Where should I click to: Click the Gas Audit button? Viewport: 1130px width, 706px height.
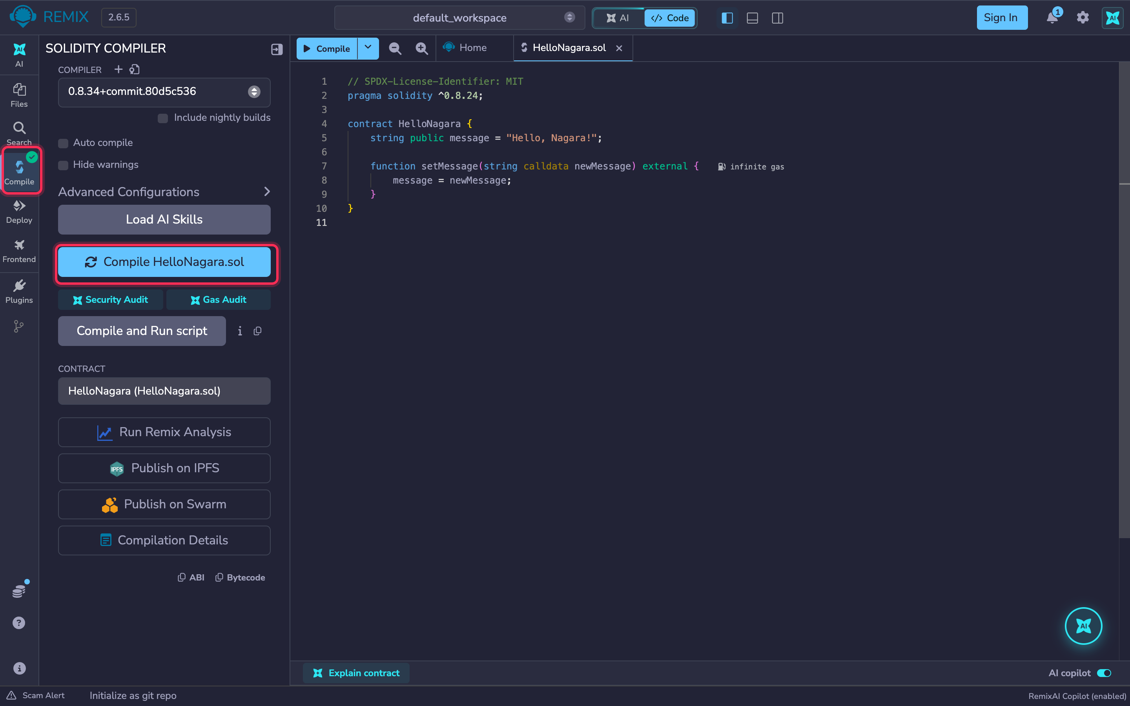[x=218, y=300]
